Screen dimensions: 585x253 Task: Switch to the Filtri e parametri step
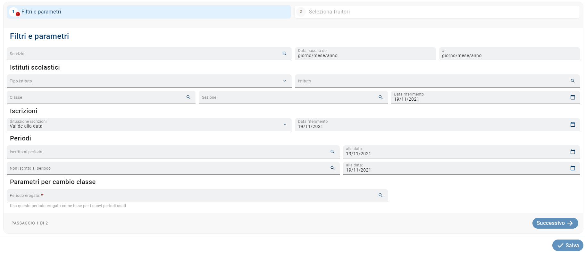point(149,12)
